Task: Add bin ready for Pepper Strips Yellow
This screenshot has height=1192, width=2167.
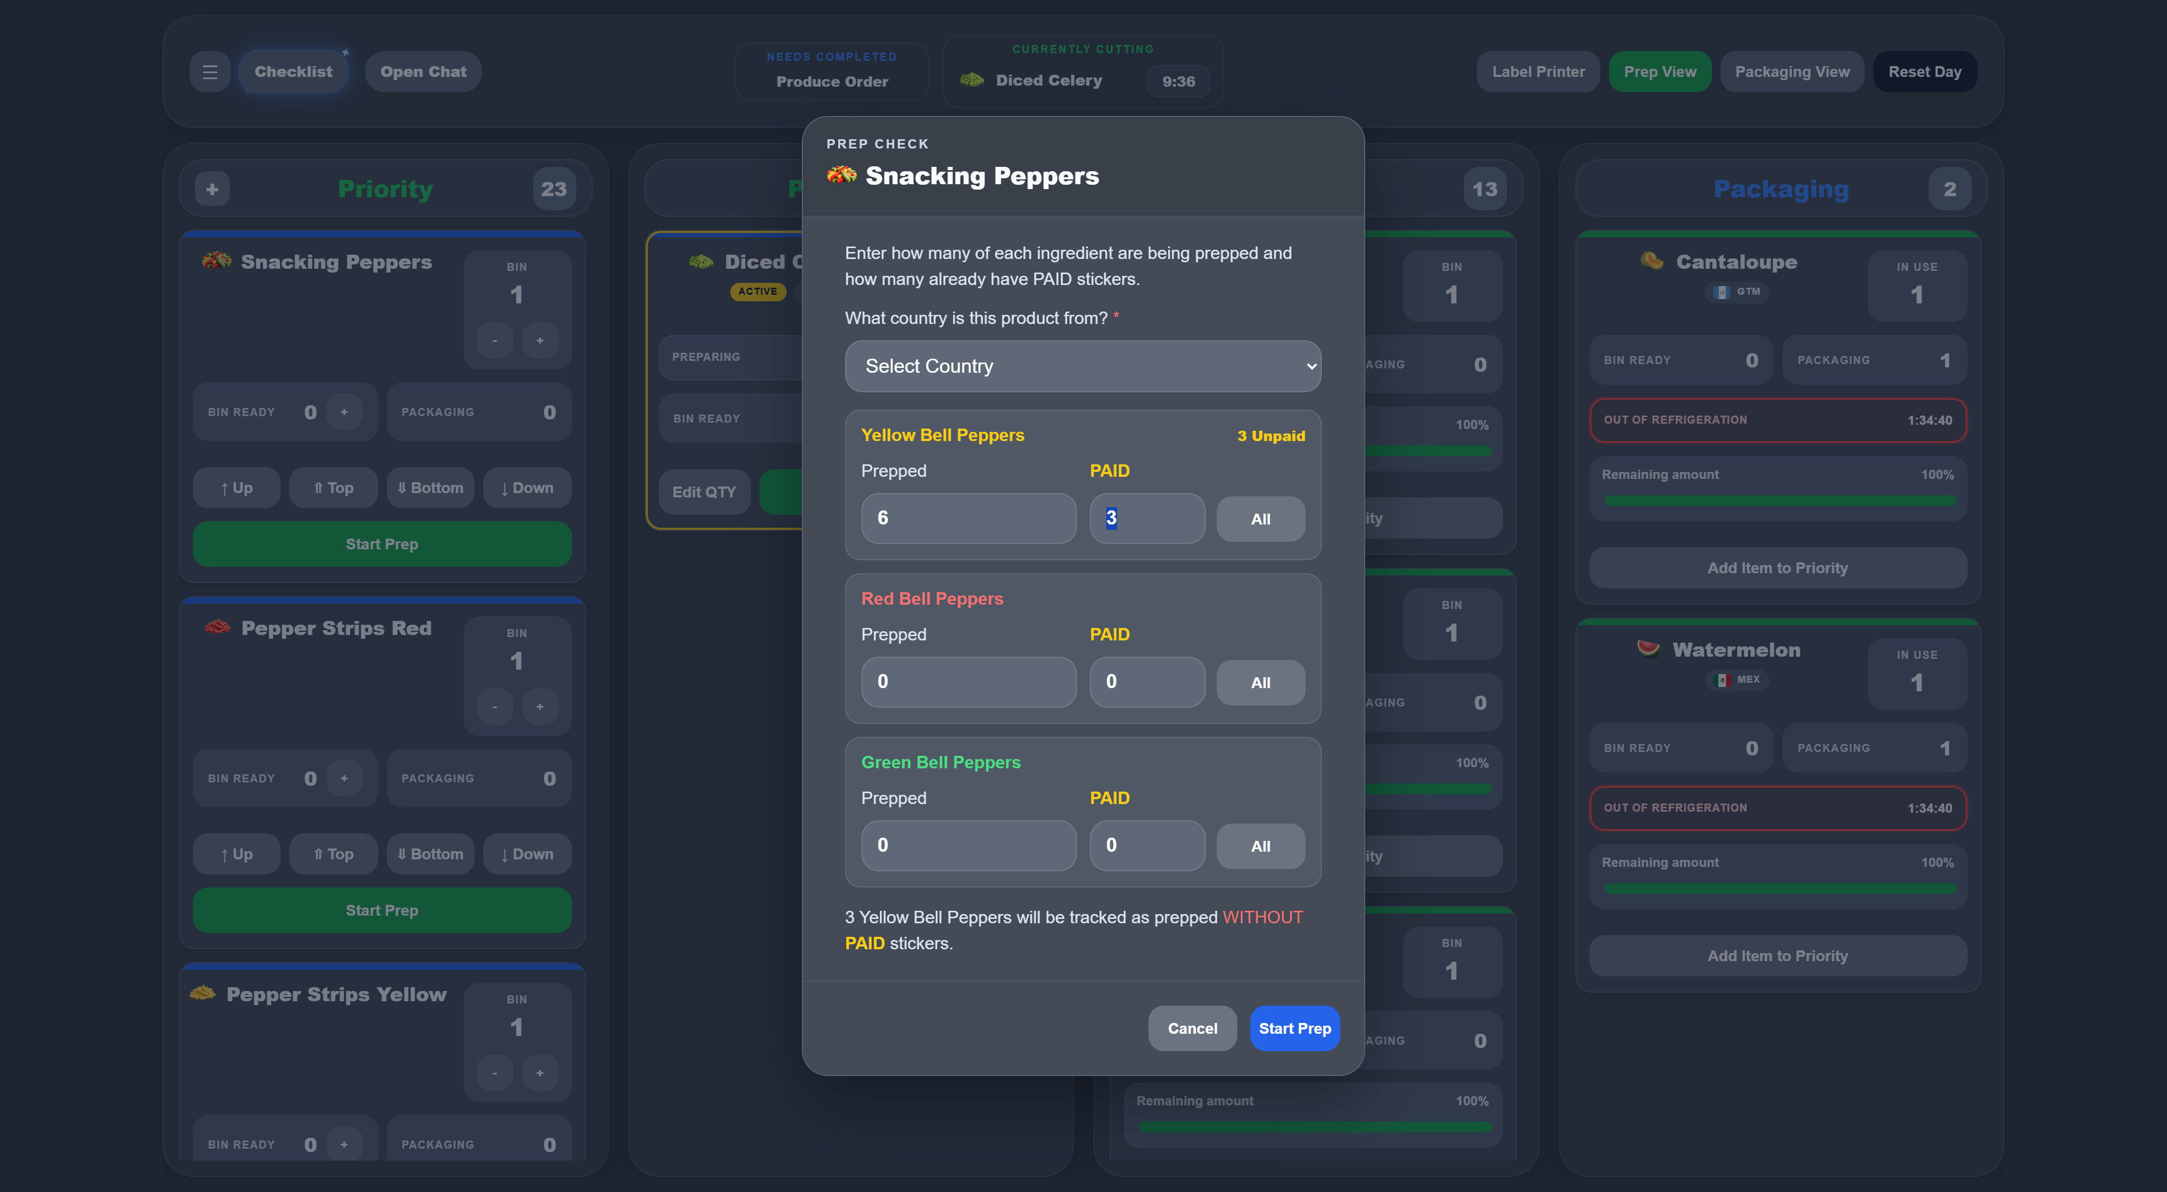Action: coord(344,1144)
